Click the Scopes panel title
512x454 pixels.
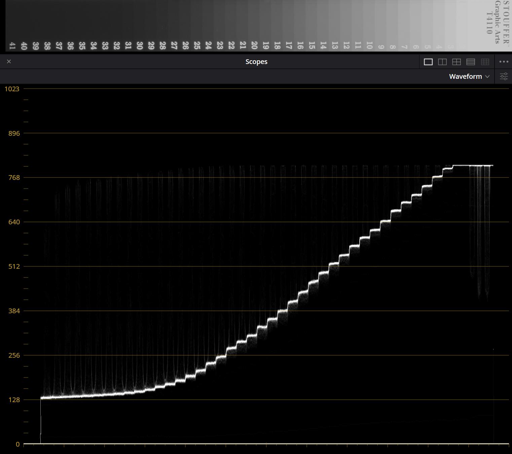pos(256,62)
